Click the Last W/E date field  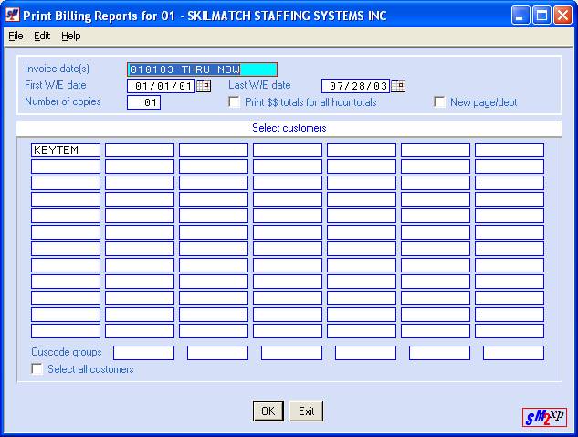click(356, 86)
